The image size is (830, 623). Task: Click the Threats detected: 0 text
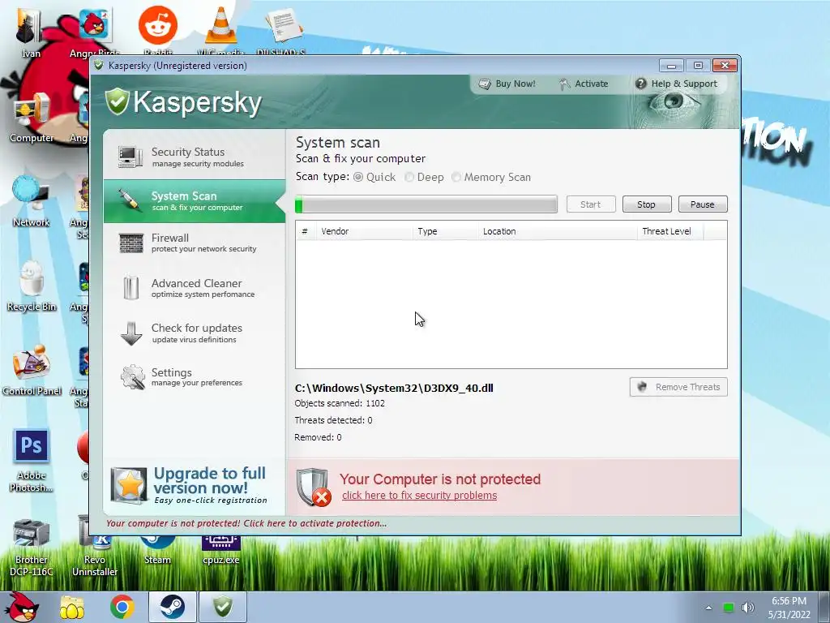[333, 420]
